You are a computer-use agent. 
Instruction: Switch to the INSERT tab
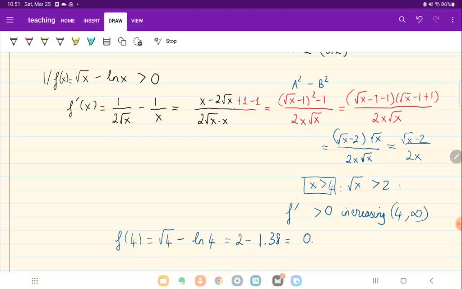[92, 21]
